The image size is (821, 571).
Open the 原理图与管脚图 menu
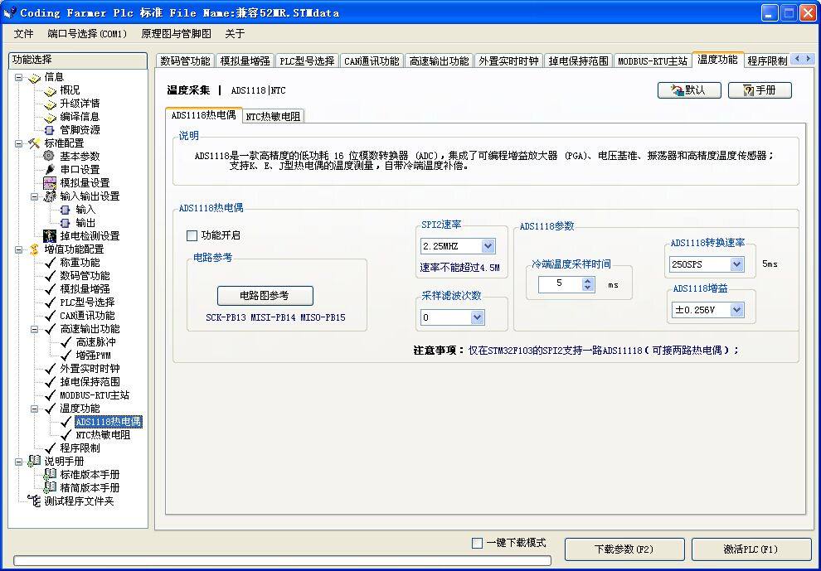[176, 34]
